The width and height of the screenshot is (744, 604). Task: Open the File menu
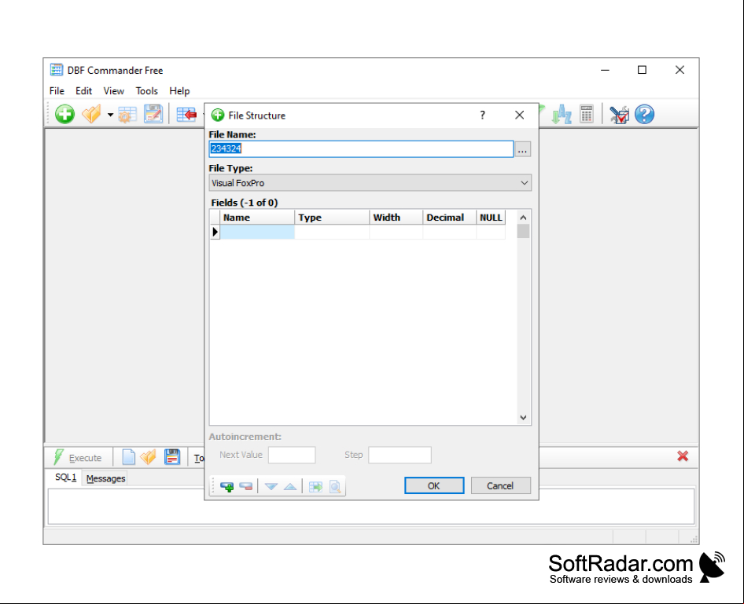[57, 91]
